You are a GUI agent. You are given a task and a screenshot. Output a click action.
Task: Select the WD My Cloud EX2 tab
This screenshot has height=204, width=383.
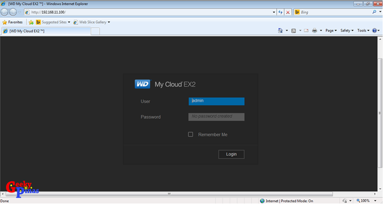point(46,31)
